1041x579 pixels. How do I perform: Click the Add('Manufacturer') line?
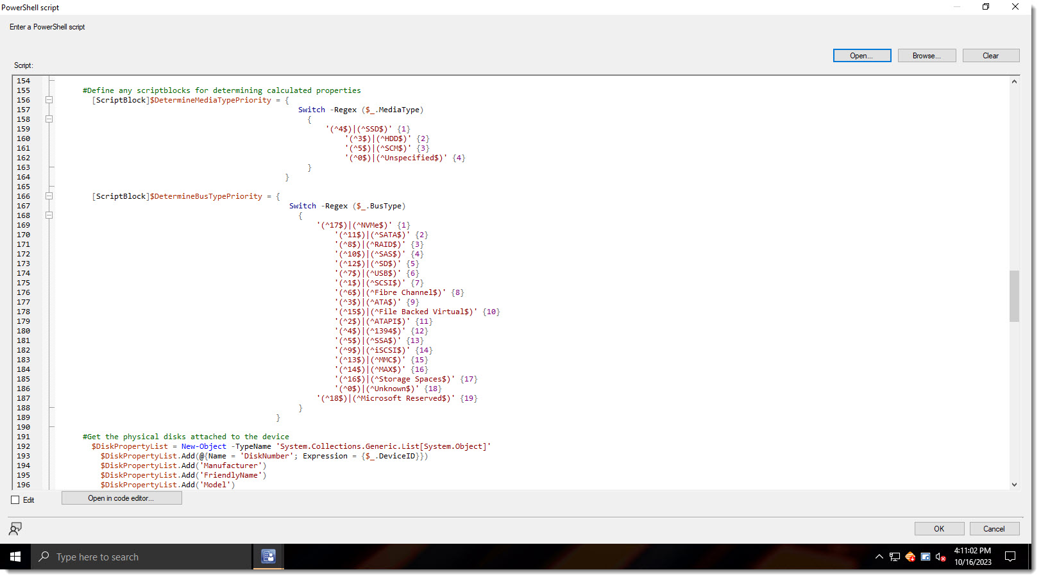(x=183, y=466)
